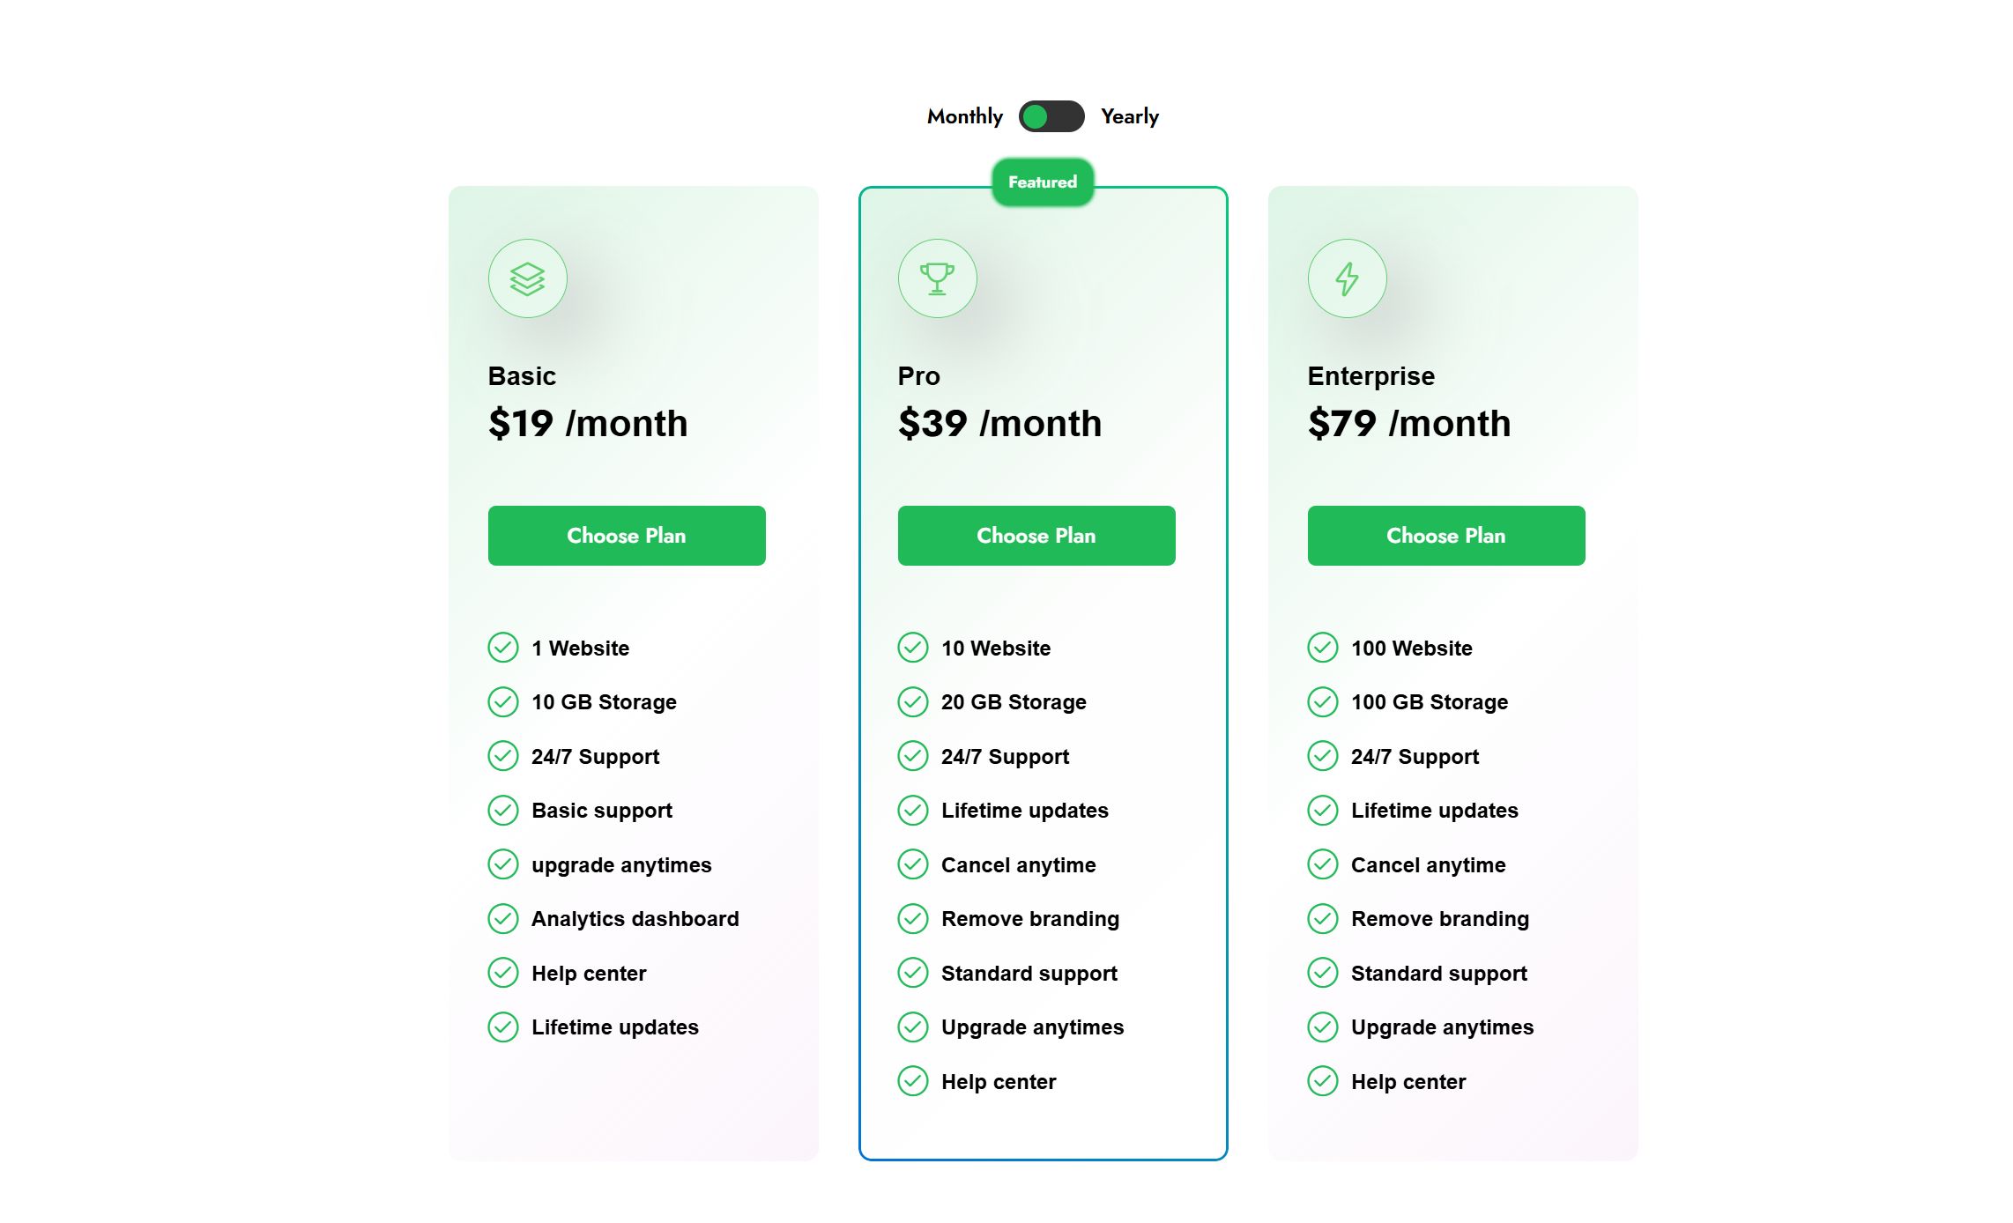Click checkmark icon next to Basic support
The image size is (2013, 1223).
click(503, 811)
